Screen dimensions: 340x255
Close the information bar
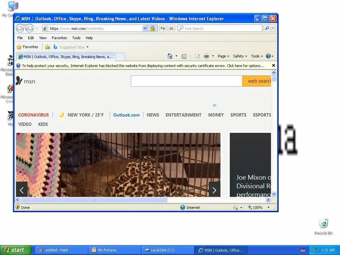(274, 65)
